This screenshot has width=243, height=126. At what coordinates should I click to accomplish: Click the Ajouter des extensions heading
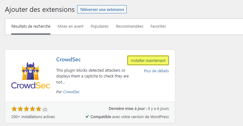(40, 9)
